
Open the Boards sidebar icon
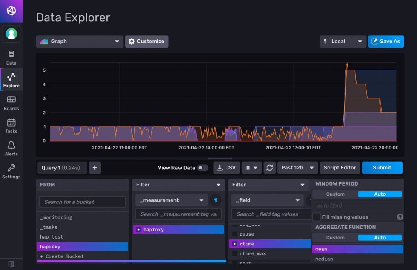[11, 104]
